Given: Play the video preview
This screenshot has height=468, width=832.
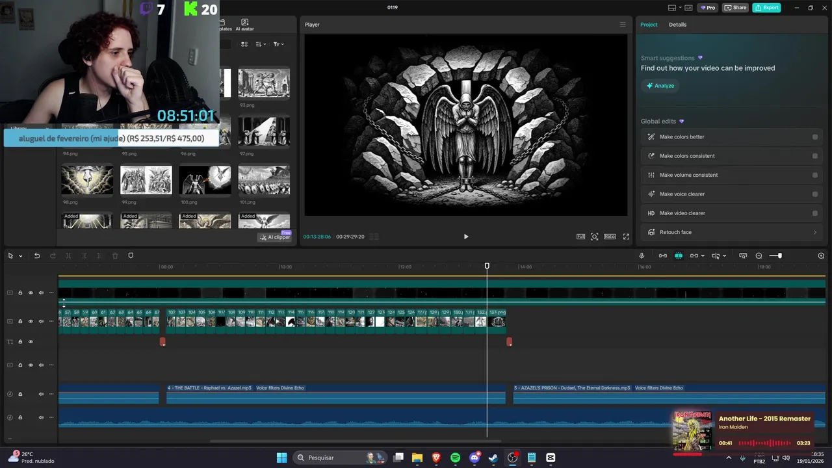Looking at the screenshot, I should tap(466, 237).
